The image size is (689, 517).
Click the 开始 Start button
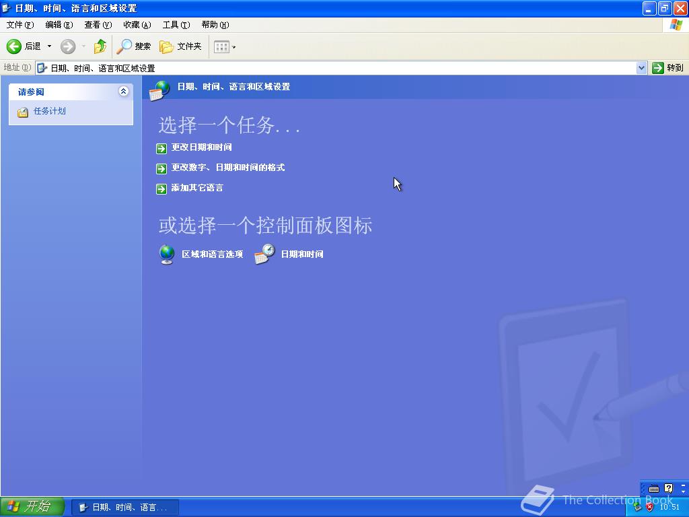point(32,507)
